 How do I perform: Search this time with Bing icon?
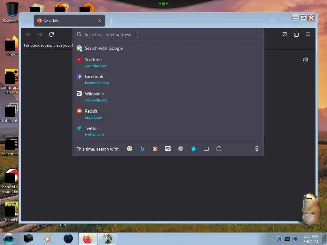142,149
